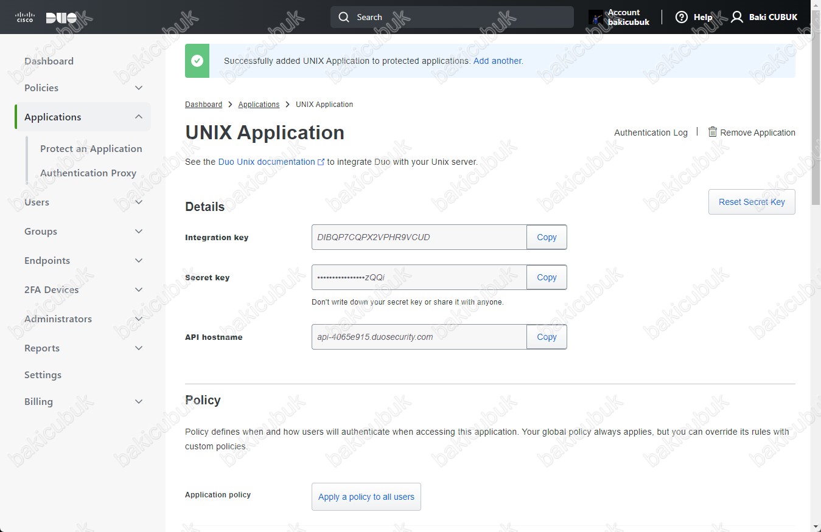Viewport: 821px width, 532px height.
Task: Click the API hostname field
Action: pos(419,337)
